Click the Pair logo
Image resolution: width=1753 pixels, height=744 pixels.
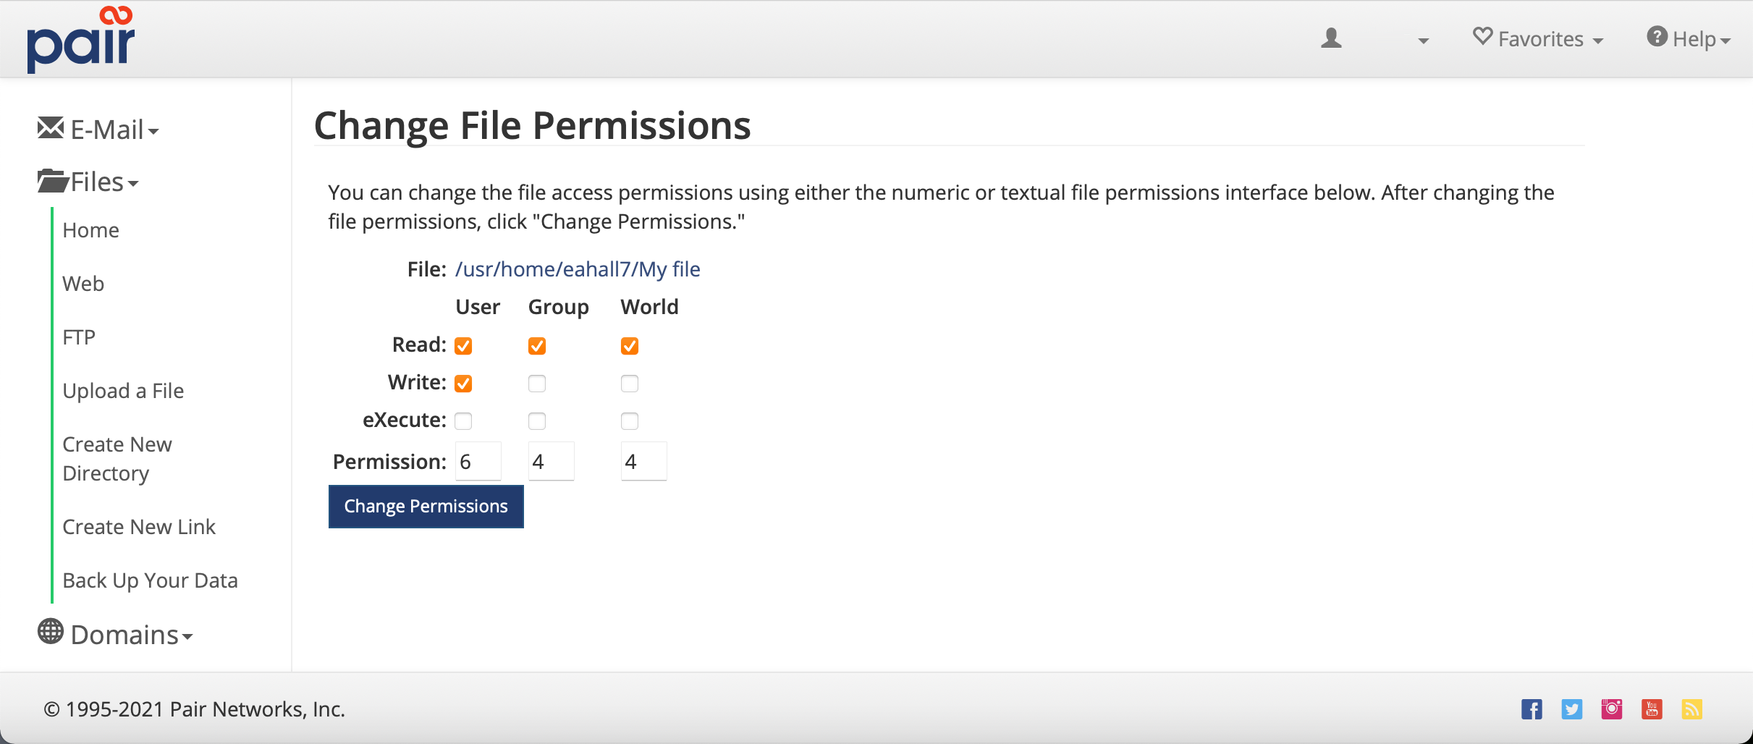click(80, 40)
